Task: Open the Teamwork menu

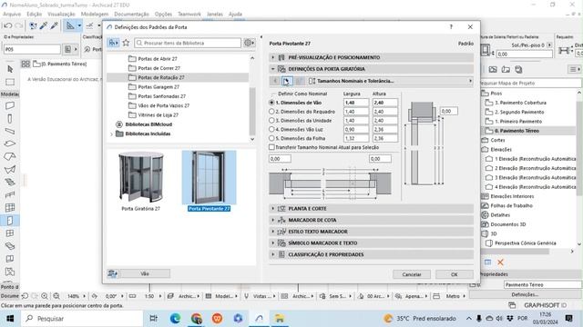Action: (189, 15)
